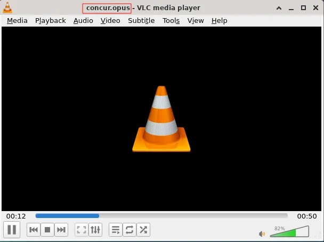Maximize the VLC window
Screen dimensions: 324x242
pos(303,8)
